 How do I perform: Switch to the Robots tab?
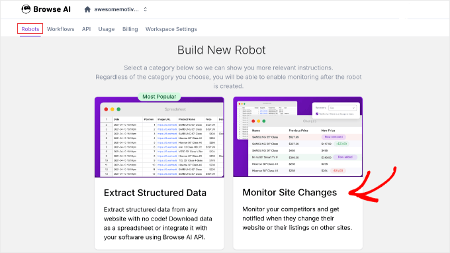(30, 29)
